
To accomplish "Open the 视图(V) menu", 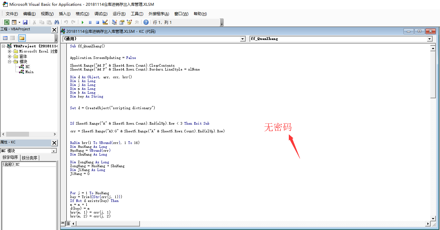I will pyautogui.click(x=47, y=14).
